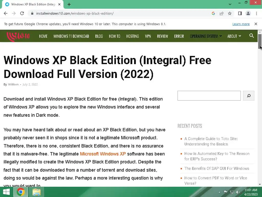
Task: Open the Chrome side panel icon
Action: tap(240, 13)
